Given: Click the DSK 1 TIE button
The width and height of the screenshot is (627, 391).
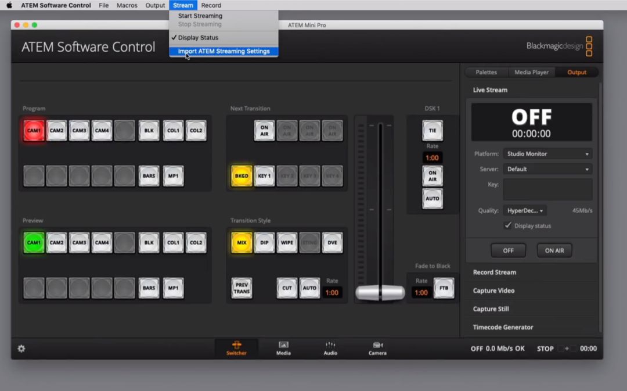Looking at the screenshot, I should 433,131.
